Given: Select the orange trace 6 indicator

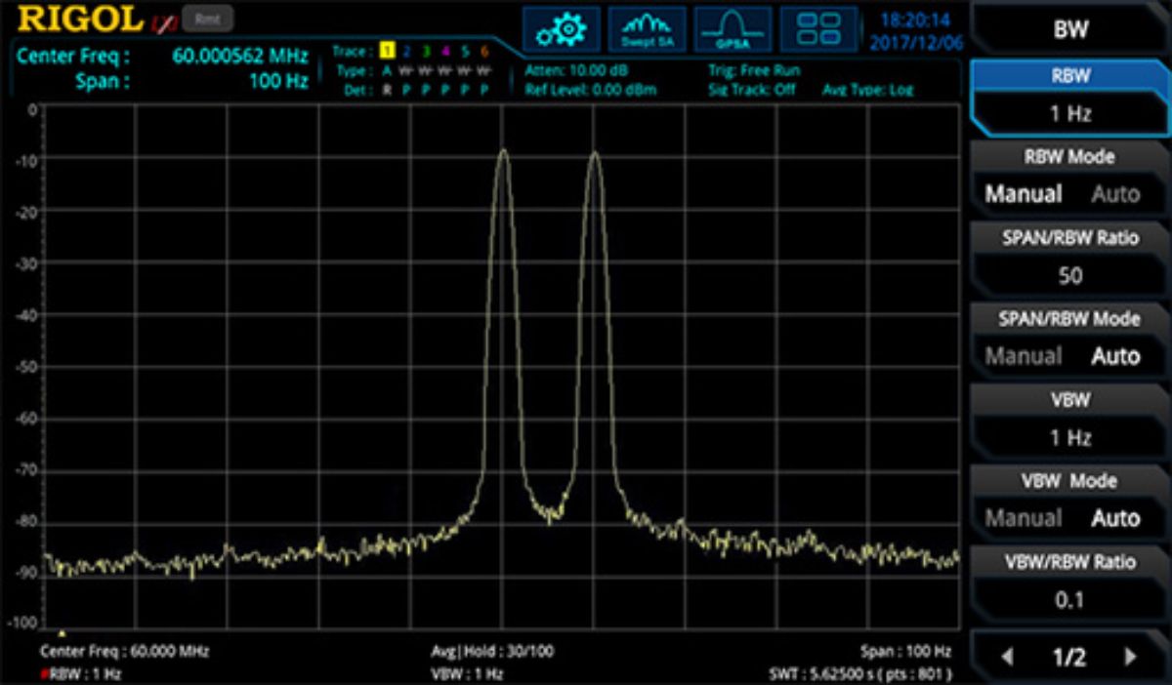Looking at the screenshot, I should 484,51.
